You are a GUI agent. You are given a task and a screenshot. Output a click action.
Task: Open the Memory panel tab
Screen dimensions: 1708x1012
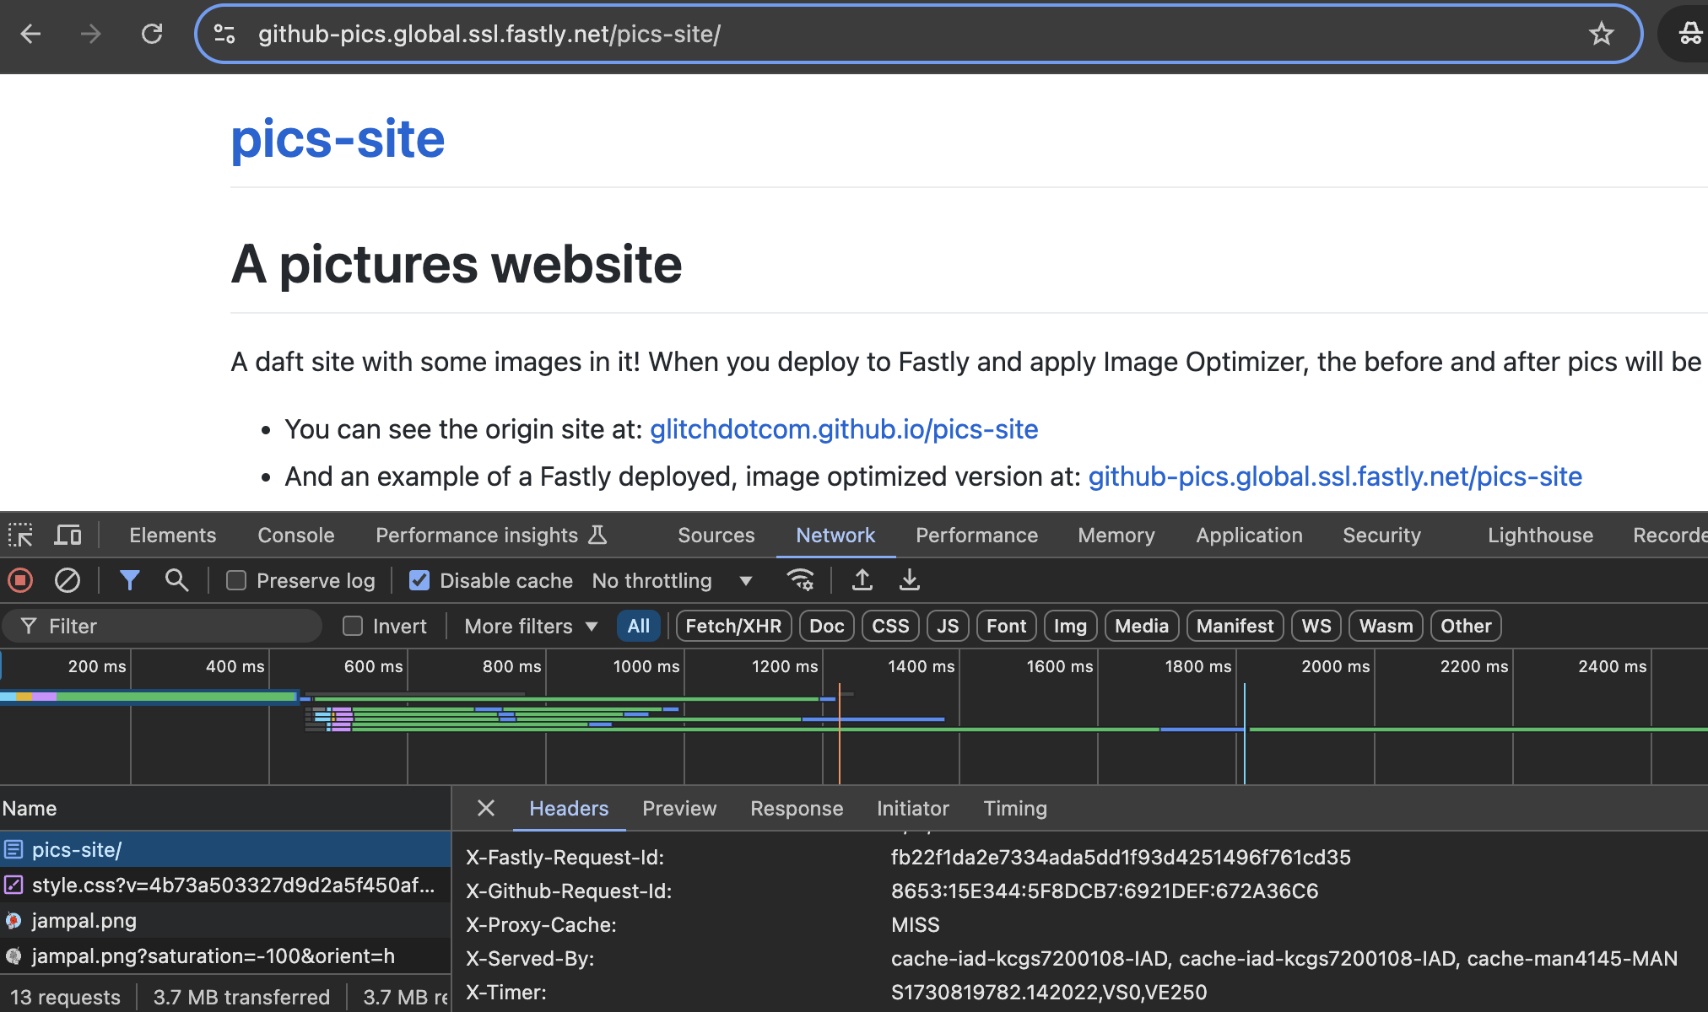[1116, 535]
